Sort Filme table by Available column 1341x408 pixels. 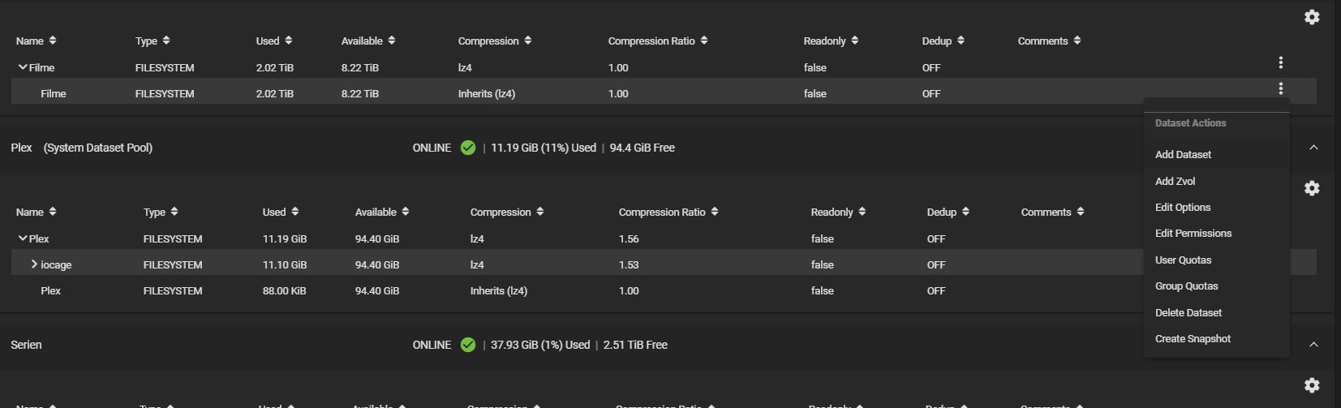pyautogui.click(x=368, y=41)
